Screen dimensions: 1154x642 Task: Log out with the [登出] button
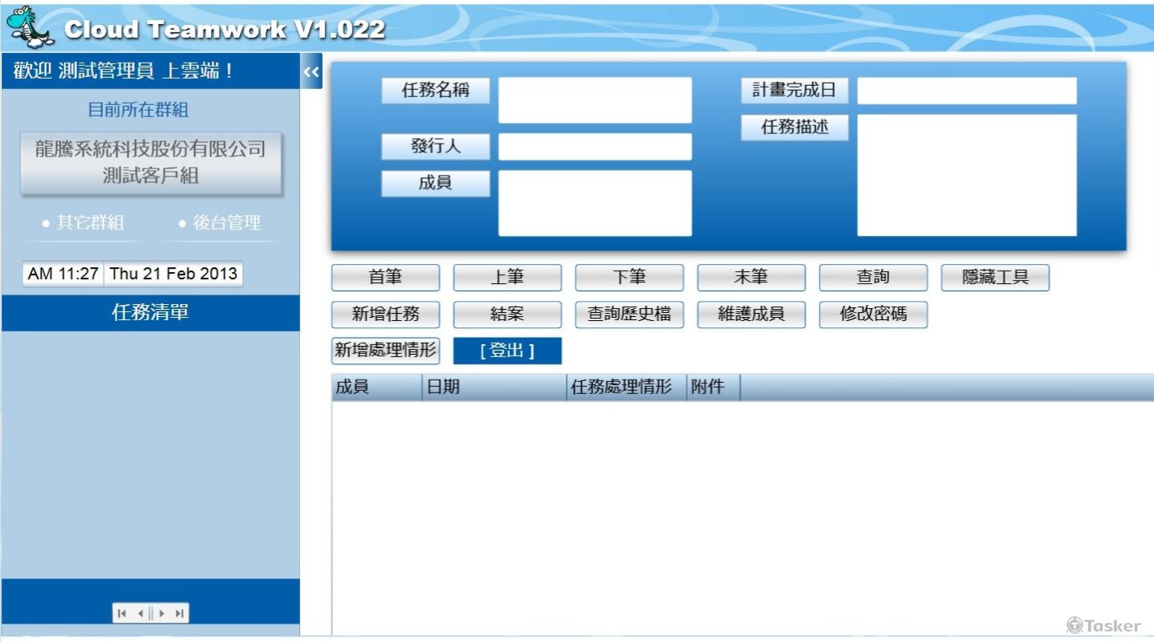507,350
